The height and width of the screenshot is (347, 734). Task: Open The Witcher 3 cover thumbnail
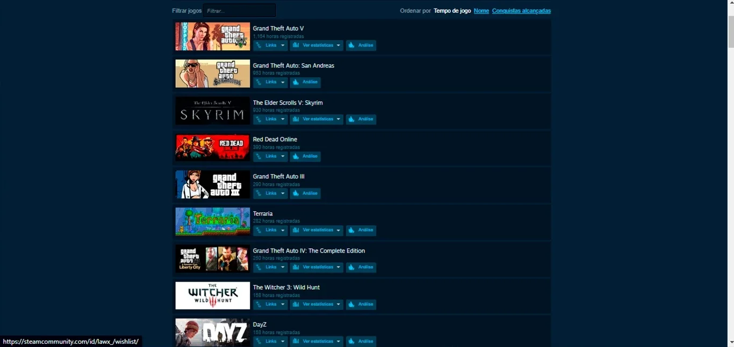[x=213, y=296]
